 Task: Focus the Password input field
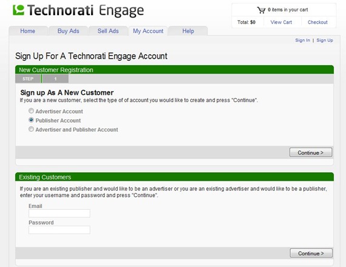(59, 230)
